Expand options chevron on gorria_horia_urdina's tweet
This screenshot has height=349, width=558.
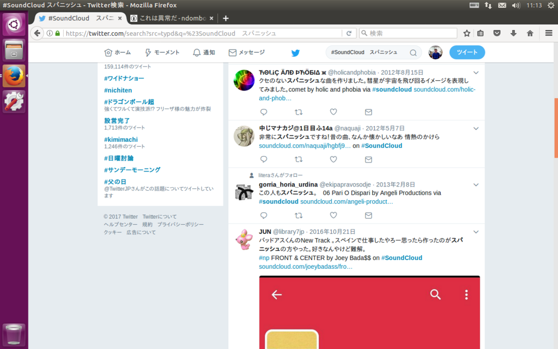tap(476, 185)
